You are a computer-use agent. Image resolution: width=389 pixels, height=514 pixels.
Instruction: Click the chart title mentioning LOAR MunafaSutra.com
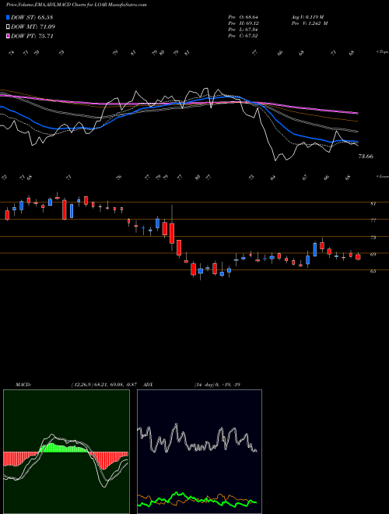(76, 5)
